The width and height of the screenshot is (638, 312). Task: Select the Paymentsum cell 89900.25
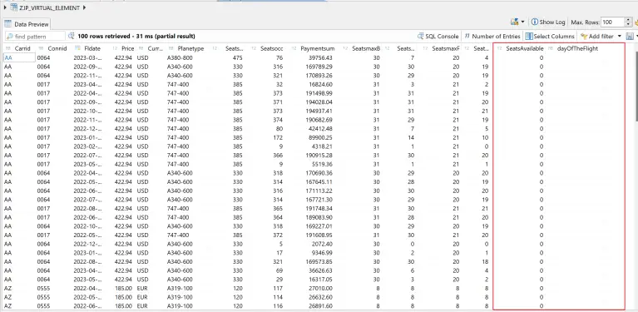pyautogui.click(x=320, y=137)
